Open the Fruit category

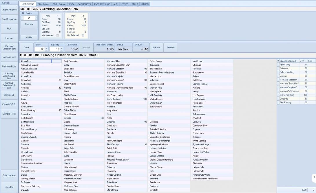(9, 29)
